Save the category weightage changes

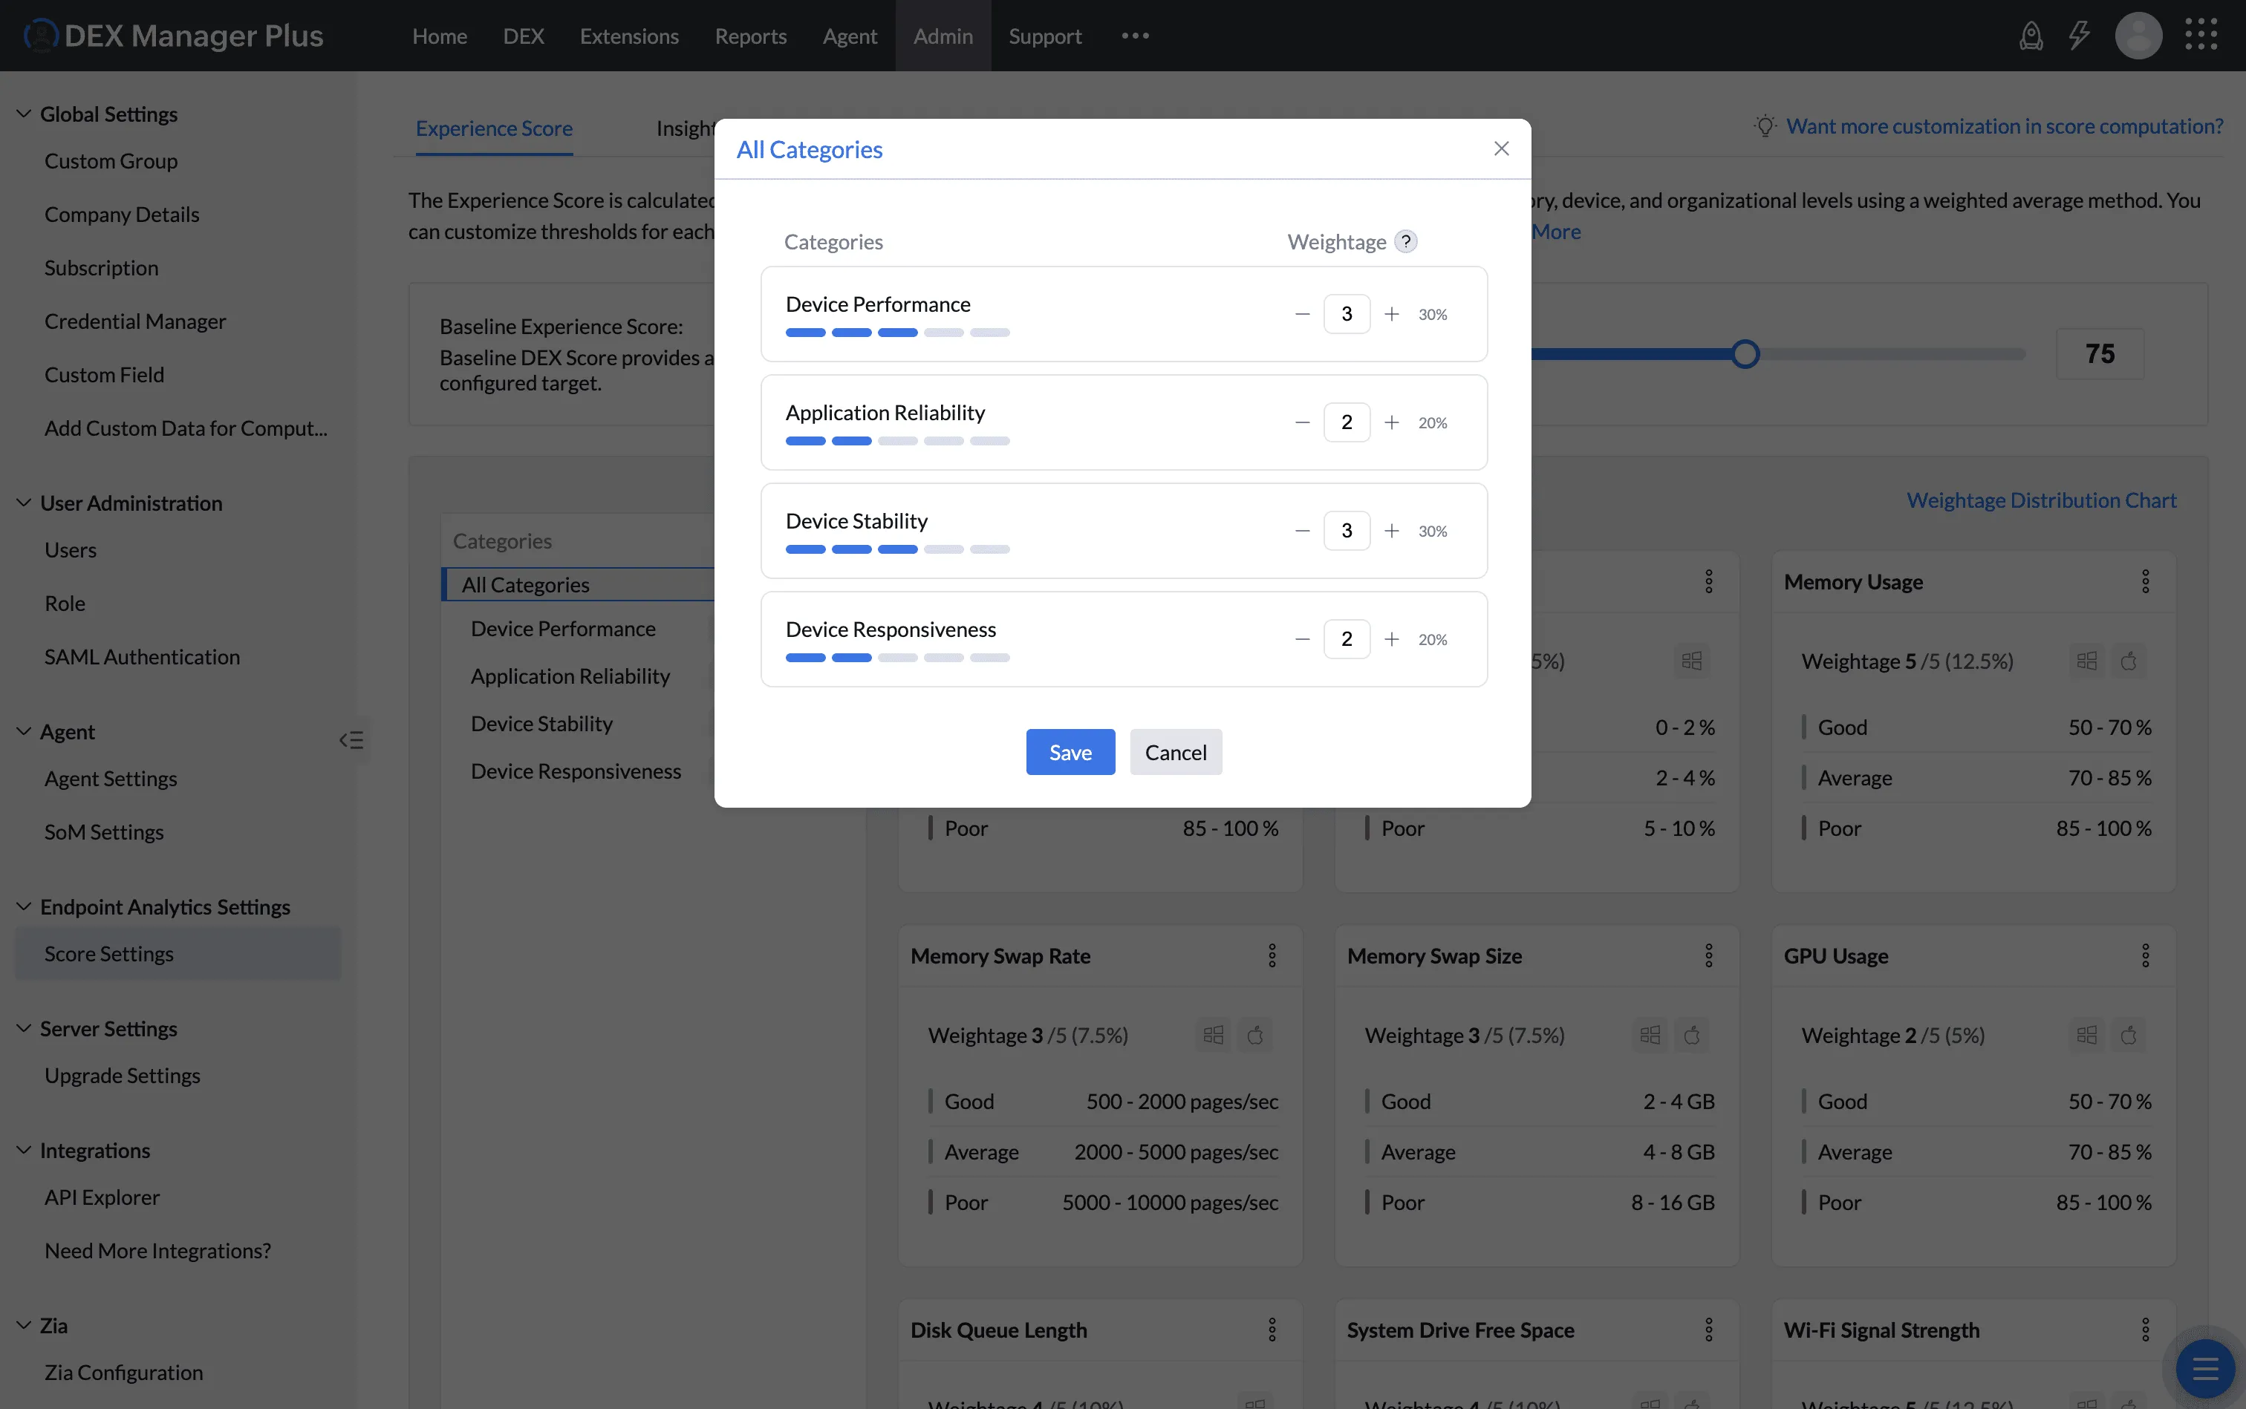coord(1070,752)
